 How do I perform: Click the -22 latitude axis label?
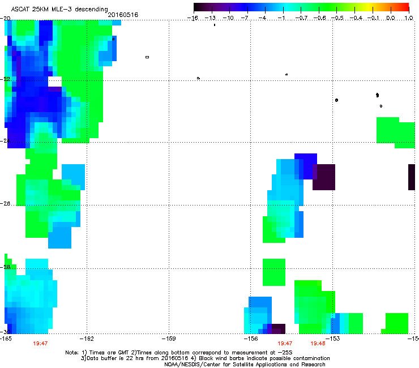[x=5, y=79]
